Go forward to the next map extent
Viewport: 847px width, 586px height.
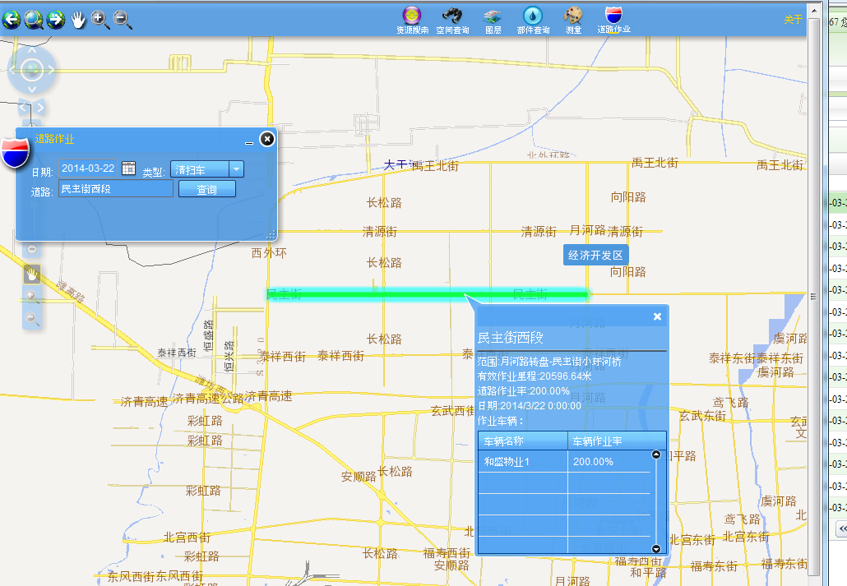coord(56,19)
